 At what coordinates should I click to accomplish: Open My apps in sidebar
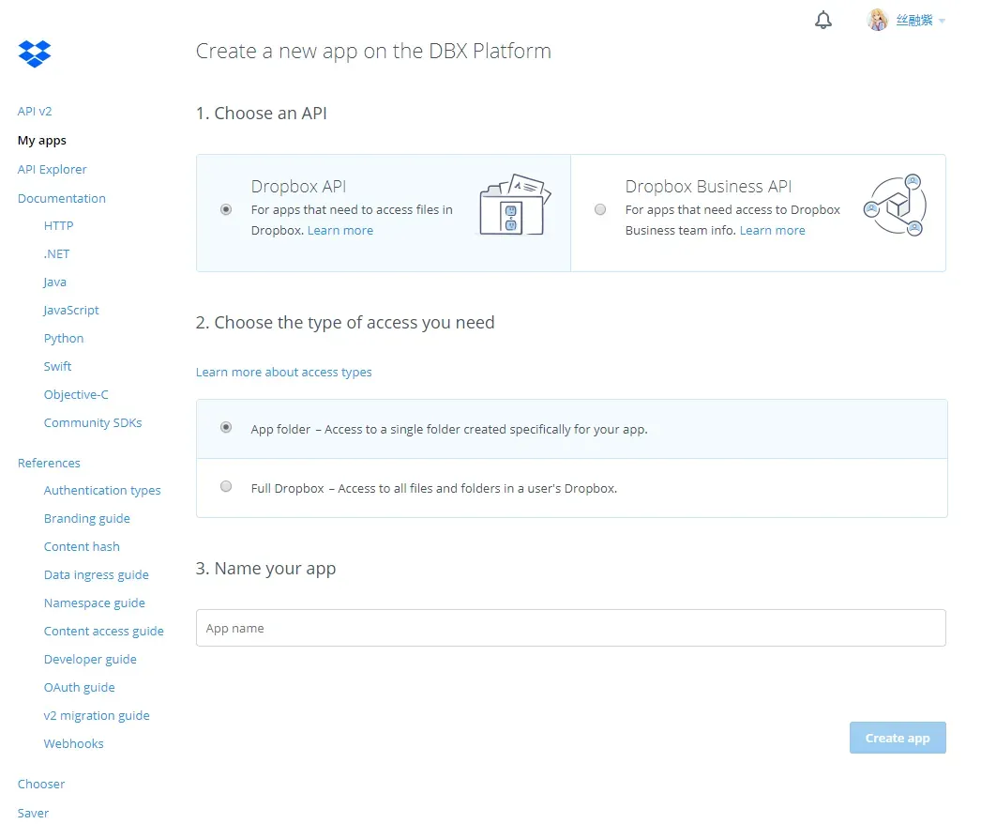tap(42, 140)
